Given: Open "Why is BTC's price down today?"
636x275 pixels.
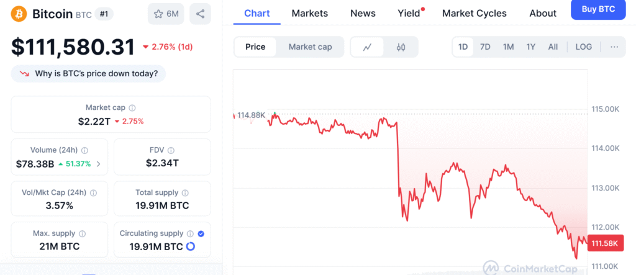Looking at the screenshot, I should point(89,74).
